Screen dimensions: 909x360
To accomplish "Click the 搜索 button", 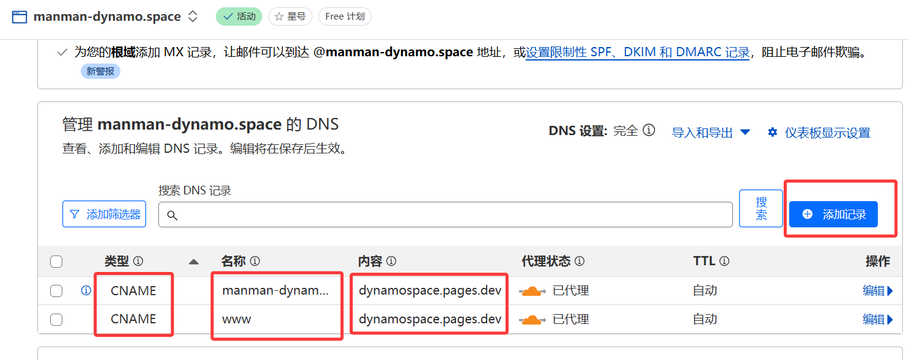I will tap(761, 208).
